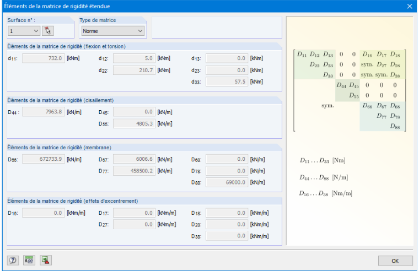Click the D16...D38 [Nm/m] legend text

click(x=325, y=193)
